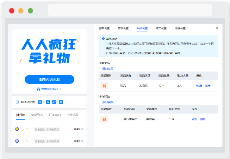Open the 好友助力 tab in preview
Viewport: 230px width, 159px height.
coord(55,115)
